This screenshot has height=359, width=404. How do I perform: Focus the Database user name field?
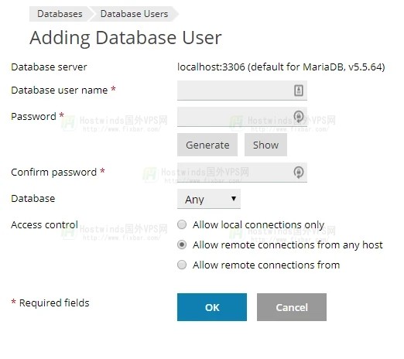pos(242,91)
